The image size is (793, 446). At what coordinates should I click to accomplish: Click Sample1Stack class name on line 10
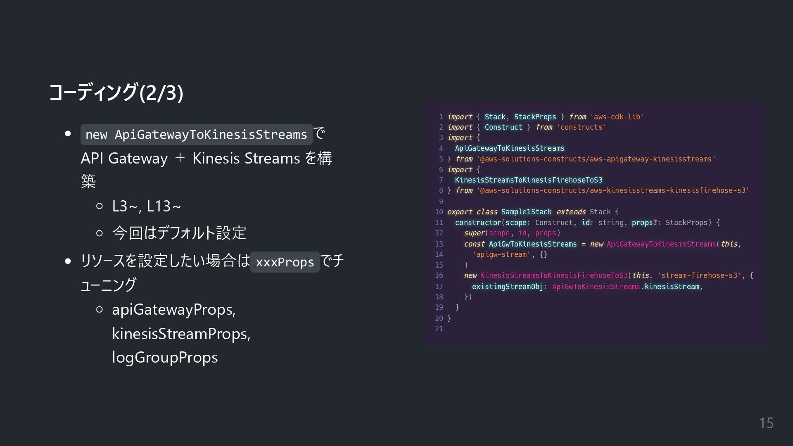[526, 212]
